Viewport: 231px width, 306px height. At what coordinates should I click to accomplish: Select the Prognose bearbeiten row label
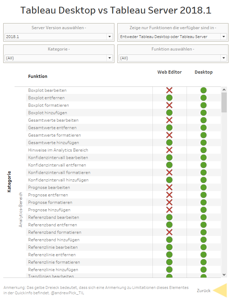(49, 188)
